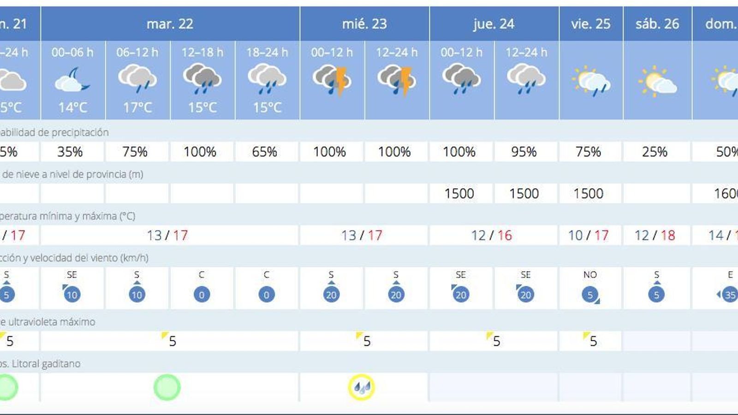Select the sáb. 26 day header
Image resolution: width=738 pixels, height=415 pixels.
(x=657, y=24)
